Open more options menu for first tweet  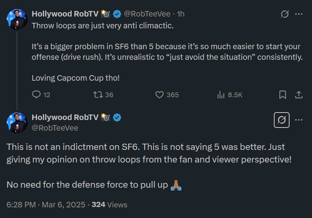[x=299, y=14]
